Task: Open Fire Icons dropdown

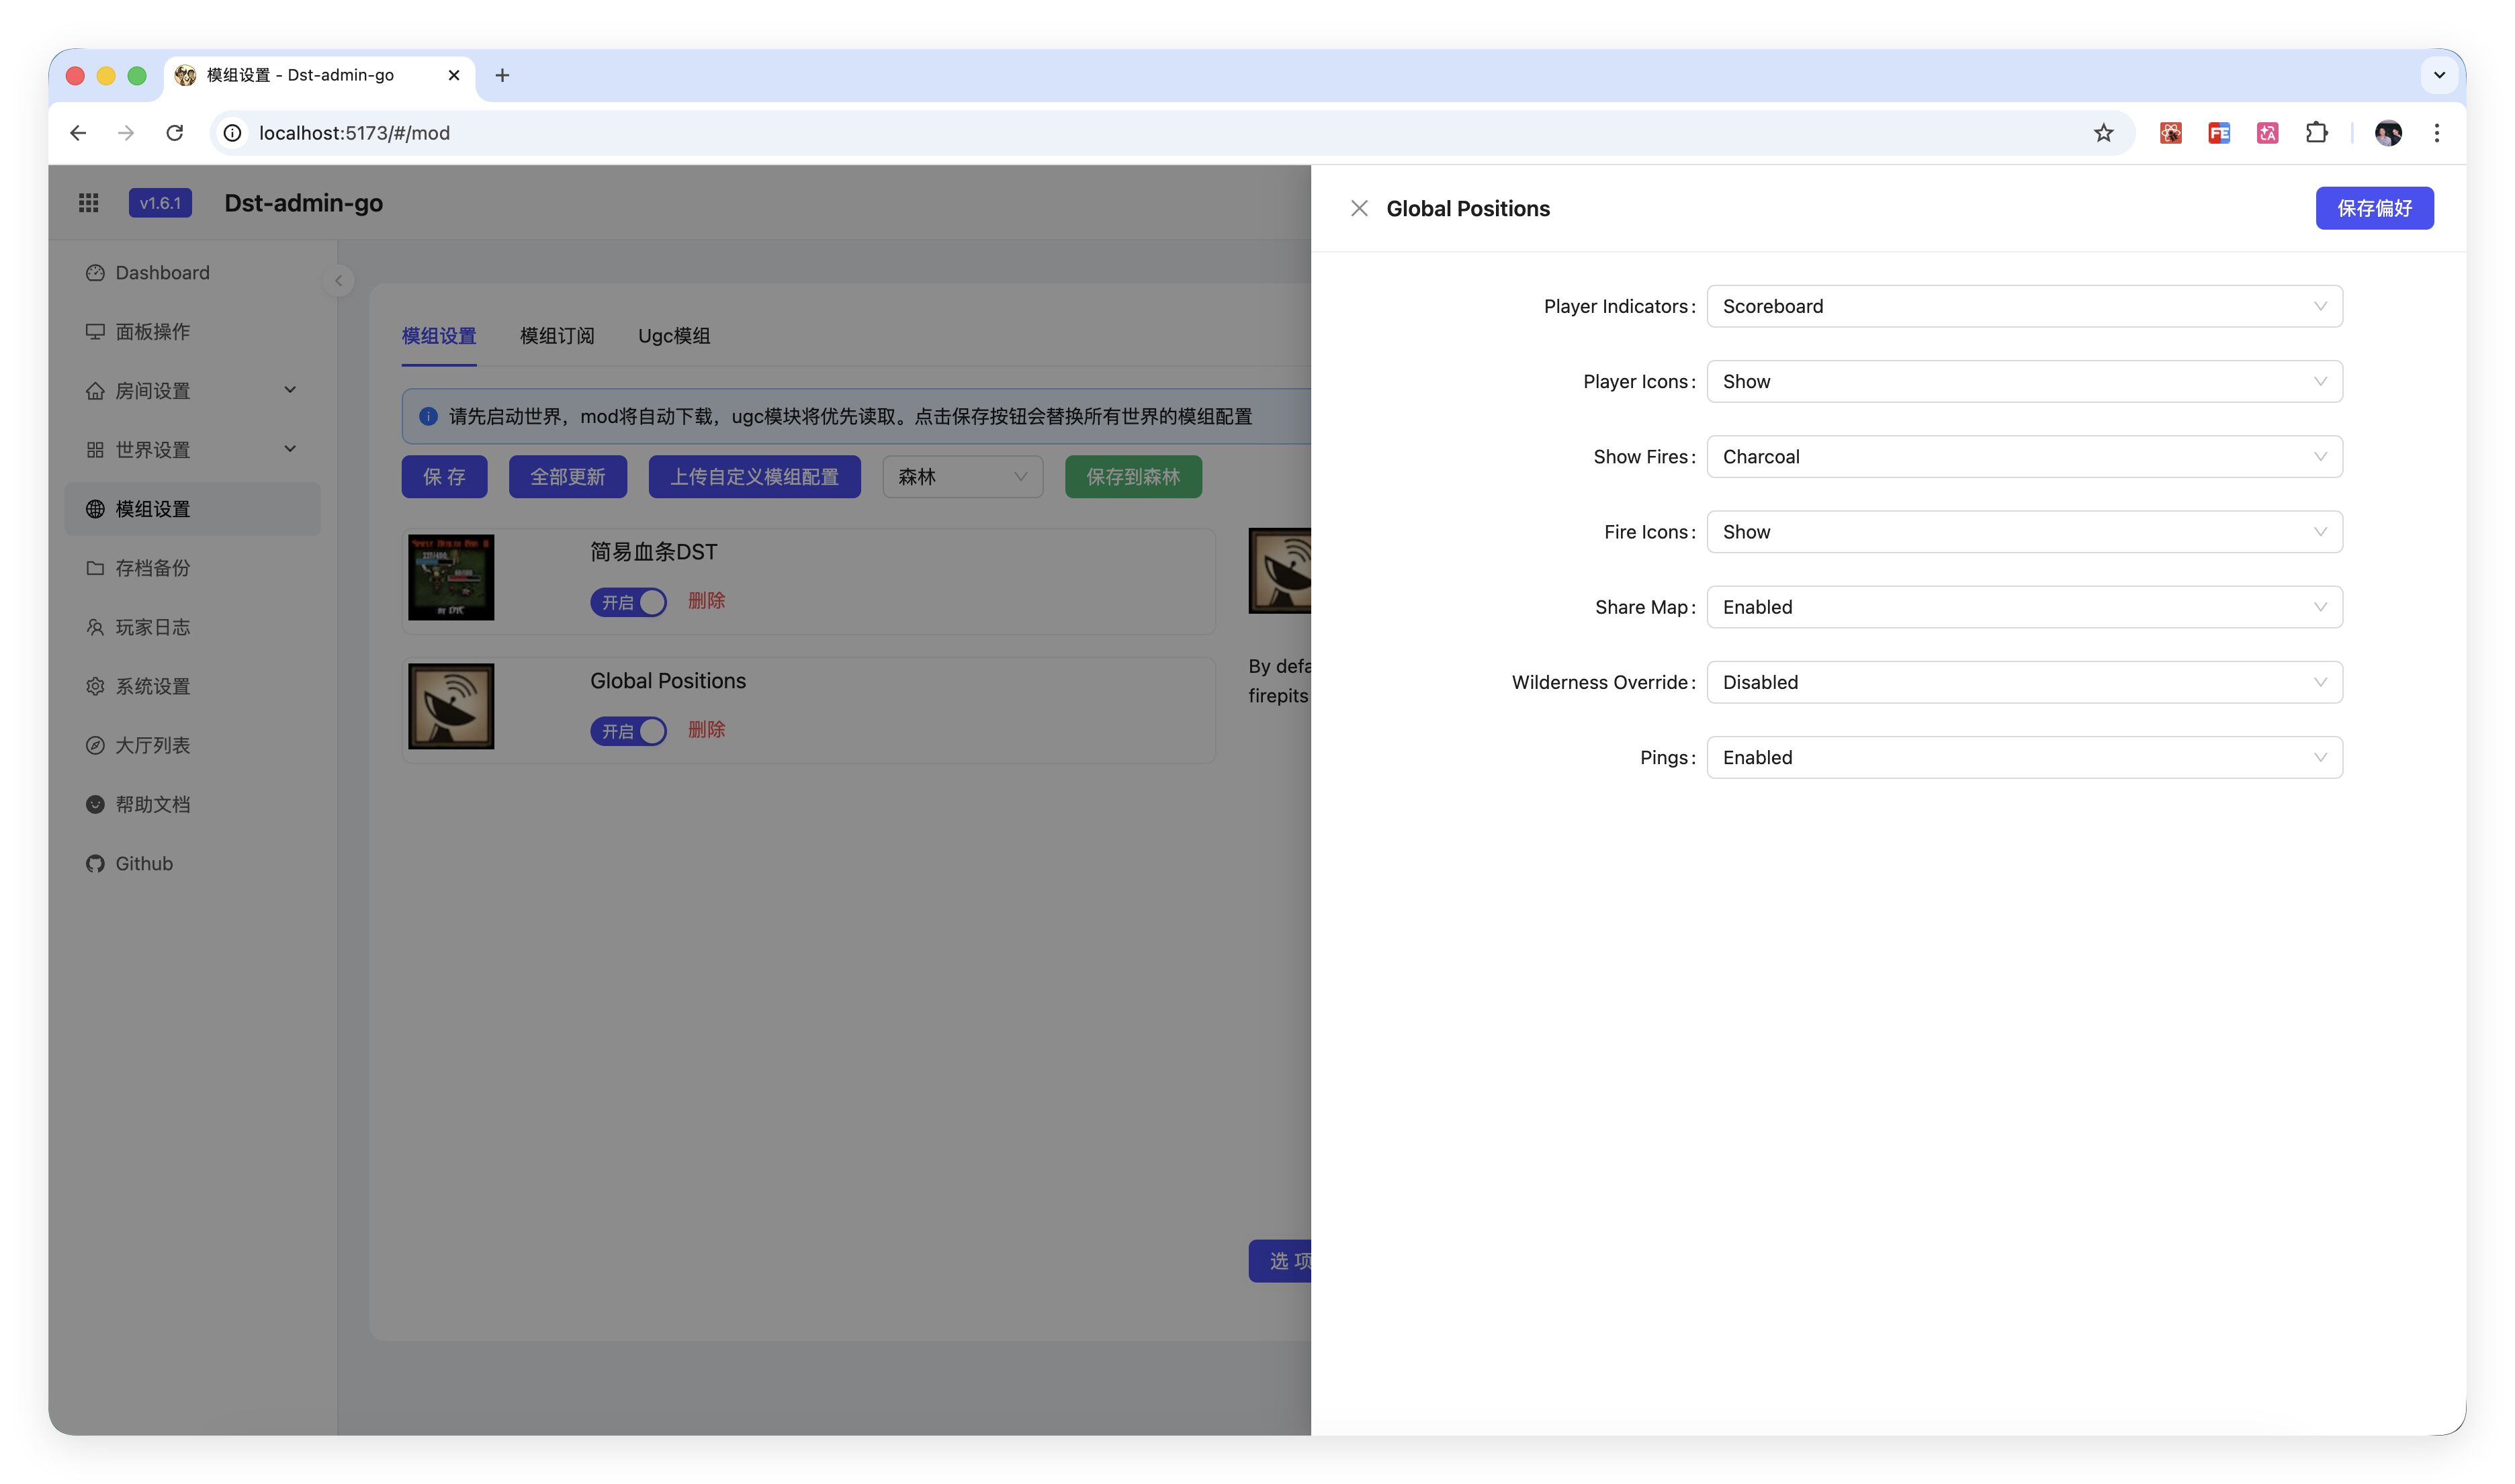Action: point(2024,532)
